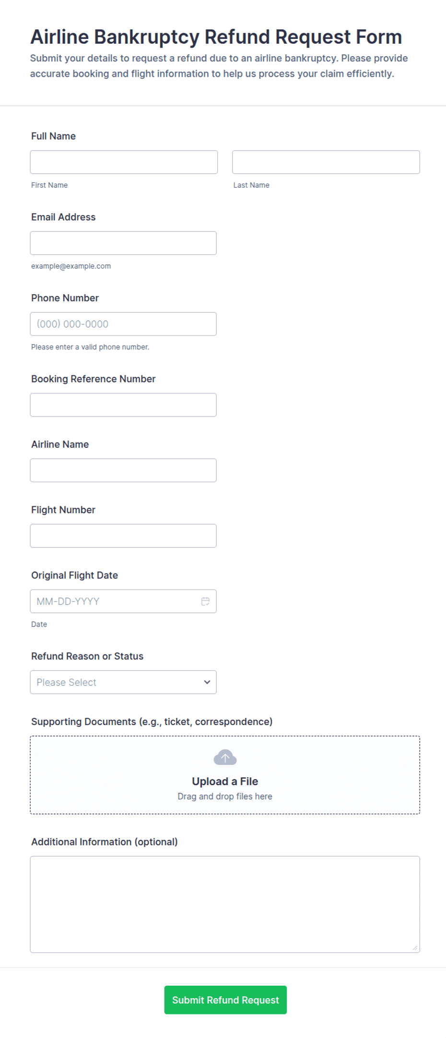Click the cloud upload icon

tap(225, 757)
